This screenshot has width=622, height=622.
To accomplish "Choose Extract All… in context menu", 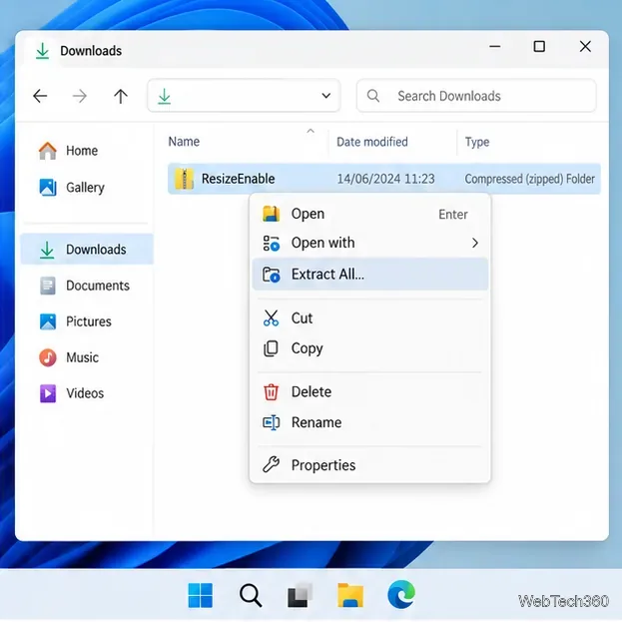I will (x=369, y=275).
